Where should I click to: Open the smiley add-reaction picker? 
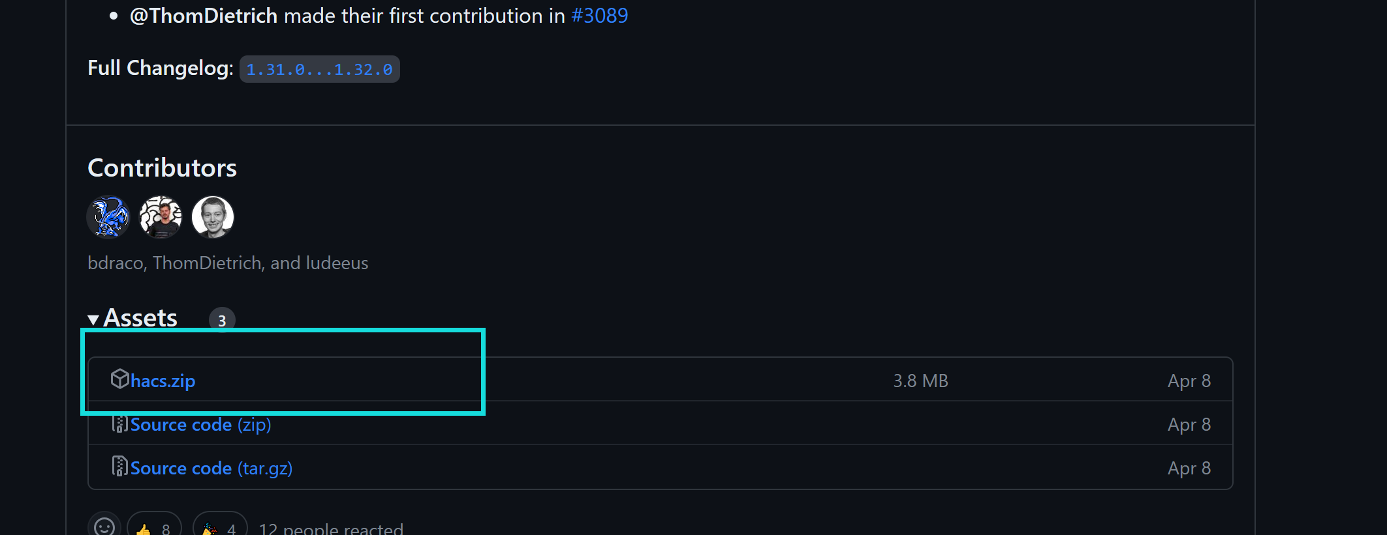coord(104,527)
